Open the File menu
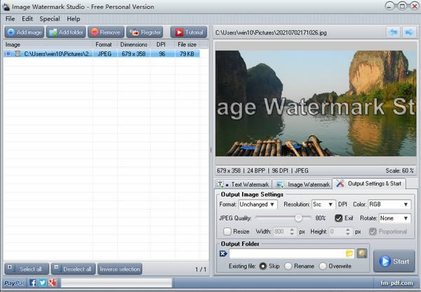This screenshot has height=292, width=421. (11, 19)
